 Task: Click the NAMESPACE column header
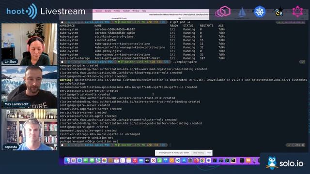point(67,26)
